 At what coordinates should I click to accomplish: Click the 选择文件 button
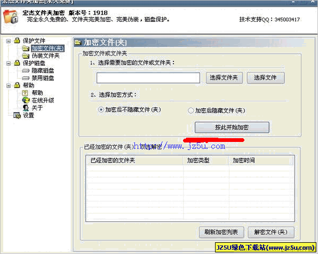(266, 78)
